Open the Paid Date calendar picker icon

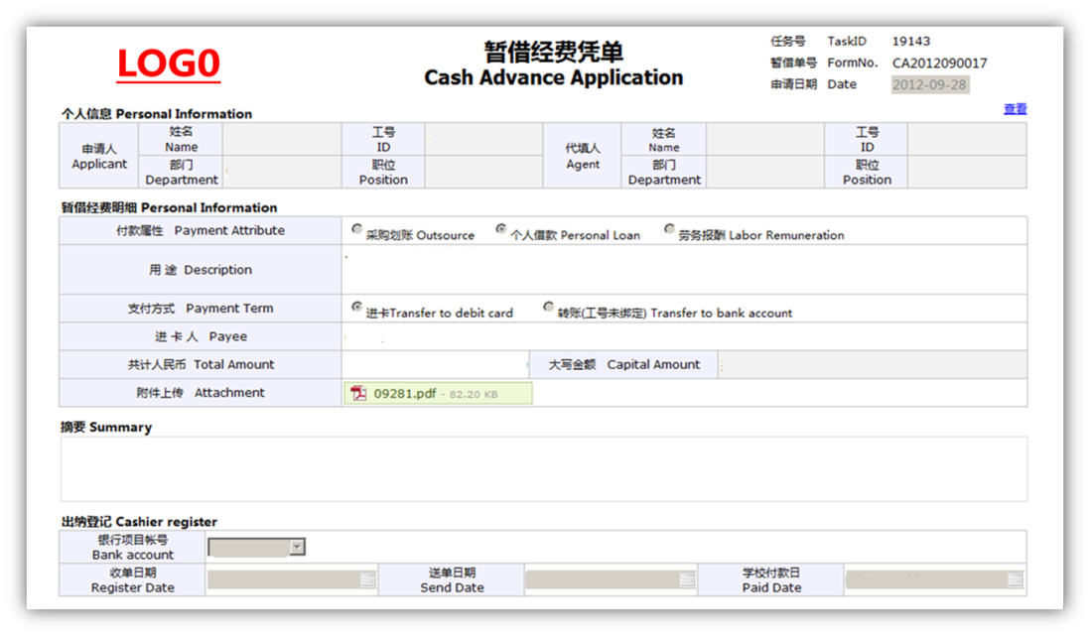pos(1014,579)
